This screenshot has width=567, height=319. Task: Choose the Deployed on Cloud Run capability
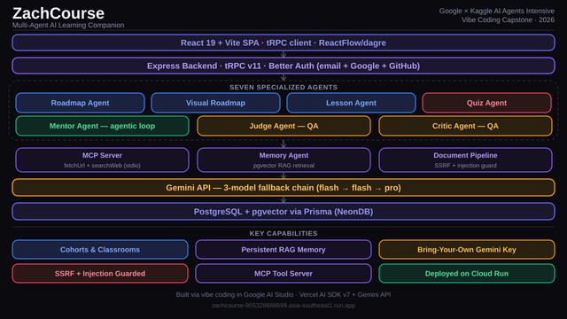(467, 274)
